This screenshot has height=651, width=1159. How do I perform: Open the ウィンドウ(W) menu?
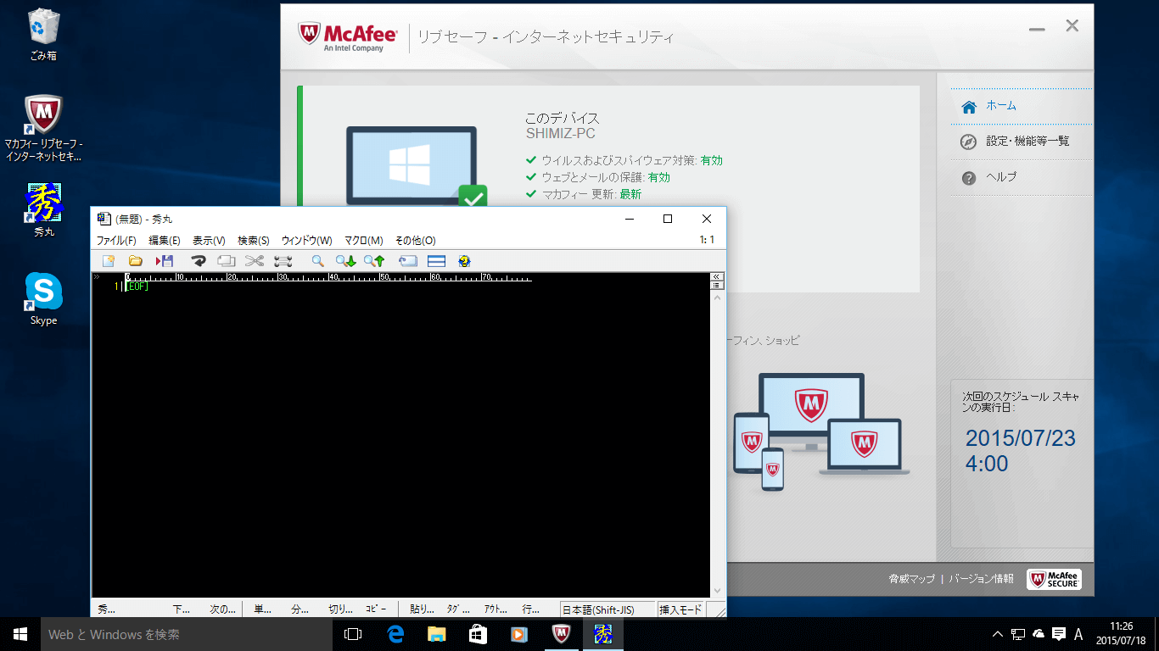pyautogui.click(x=307, y=241)
